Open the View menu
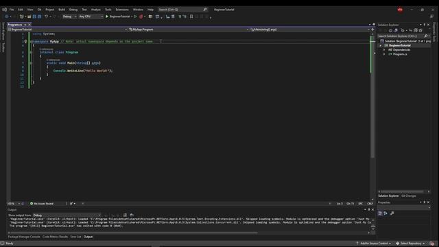Screen dimensions: 439x247 pyautogui.click(x=30, y=10)
